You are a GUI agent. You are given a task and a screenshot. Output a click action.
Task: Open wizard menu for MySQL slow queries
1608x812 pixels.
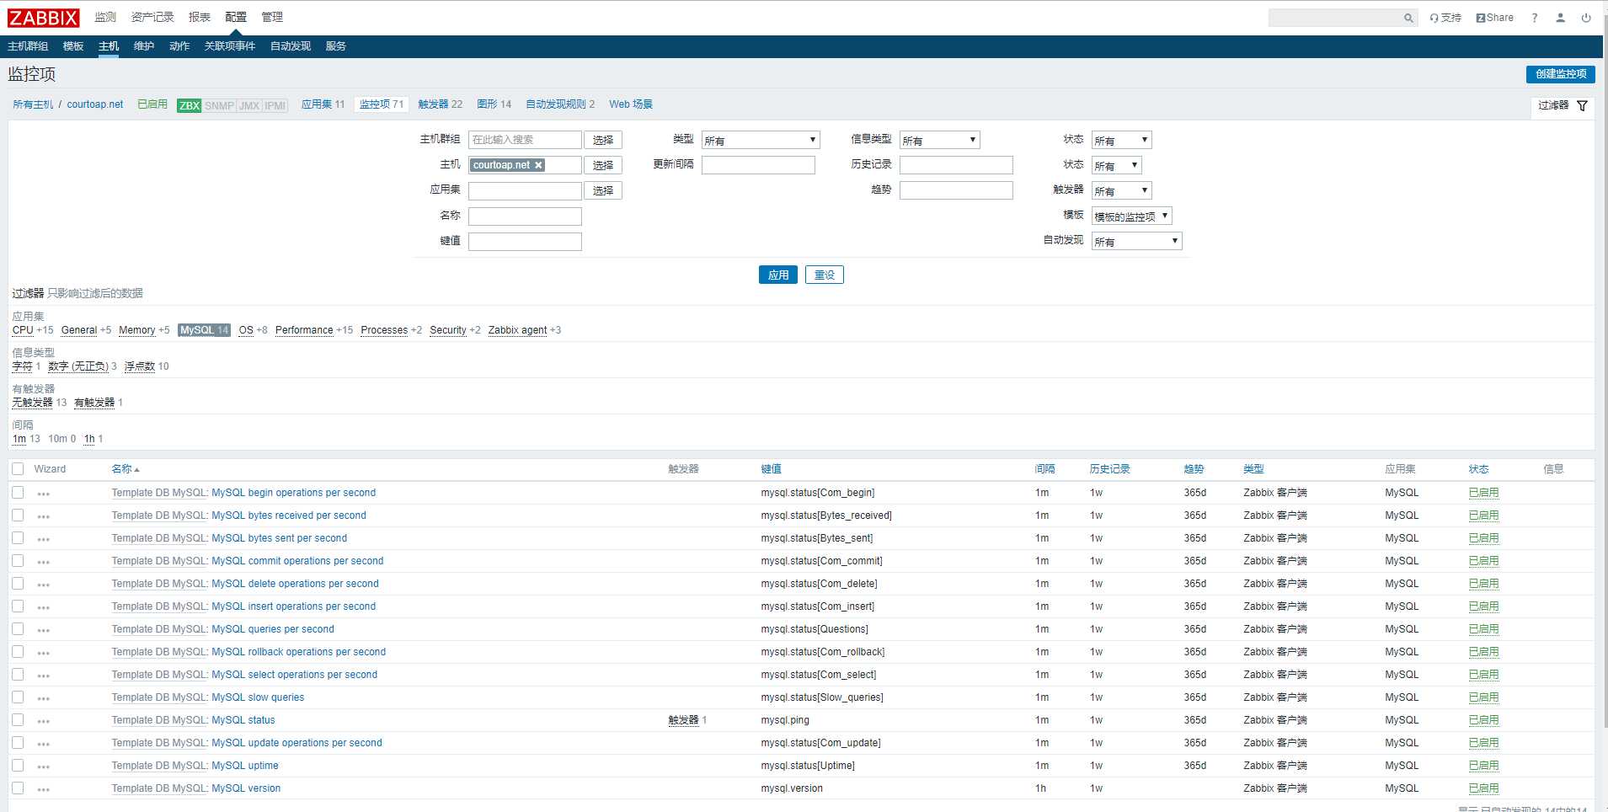44,698
